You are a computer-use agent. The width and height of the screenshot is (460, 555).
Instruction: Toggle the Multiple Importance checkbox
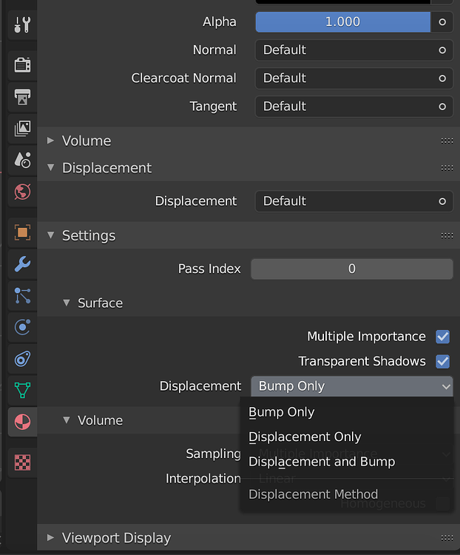[443, 337]
